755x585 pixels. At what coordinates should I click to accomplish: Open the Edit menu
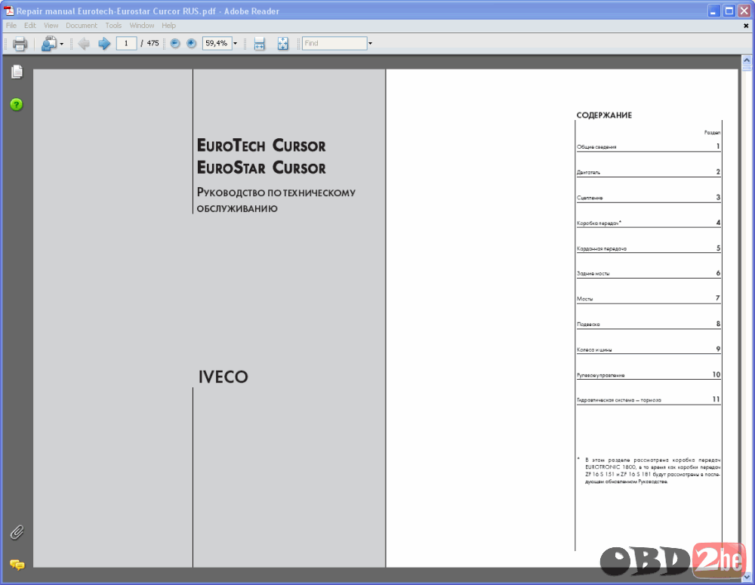coord(30,26)
